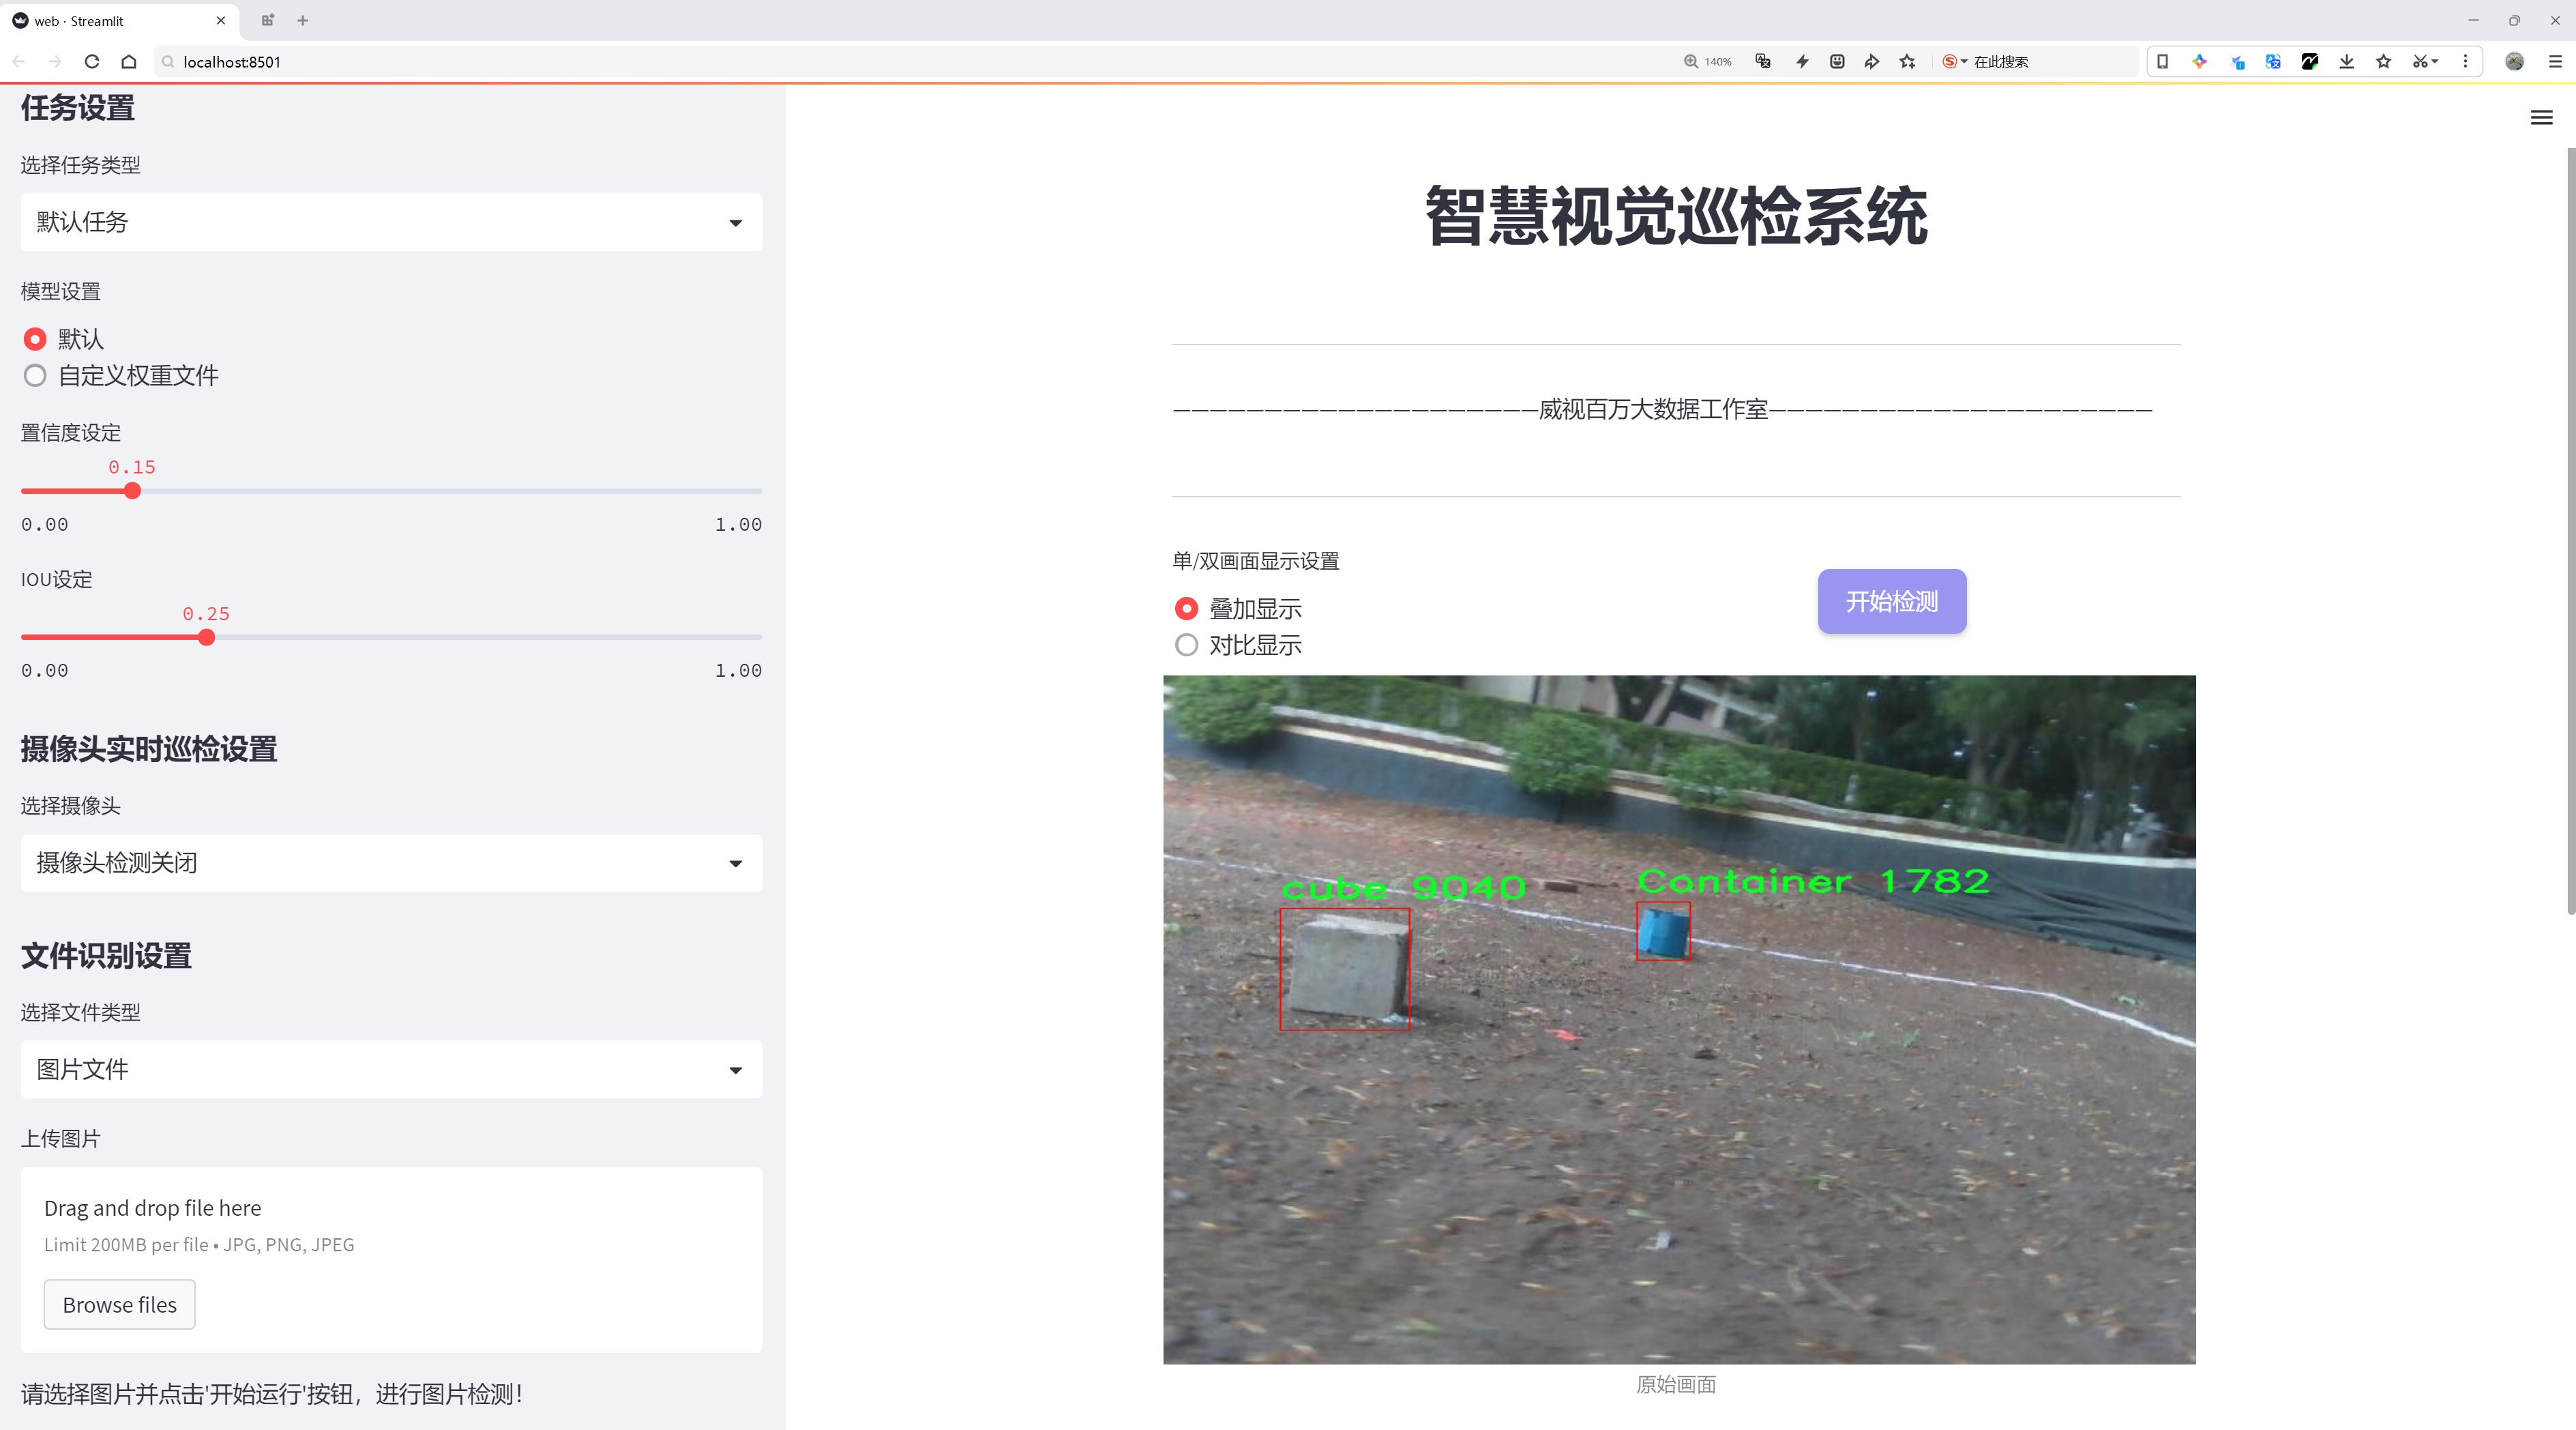Click the browser reload button
The width and height of the screenshot is (2576, 1430).
(x=92, y=62)
